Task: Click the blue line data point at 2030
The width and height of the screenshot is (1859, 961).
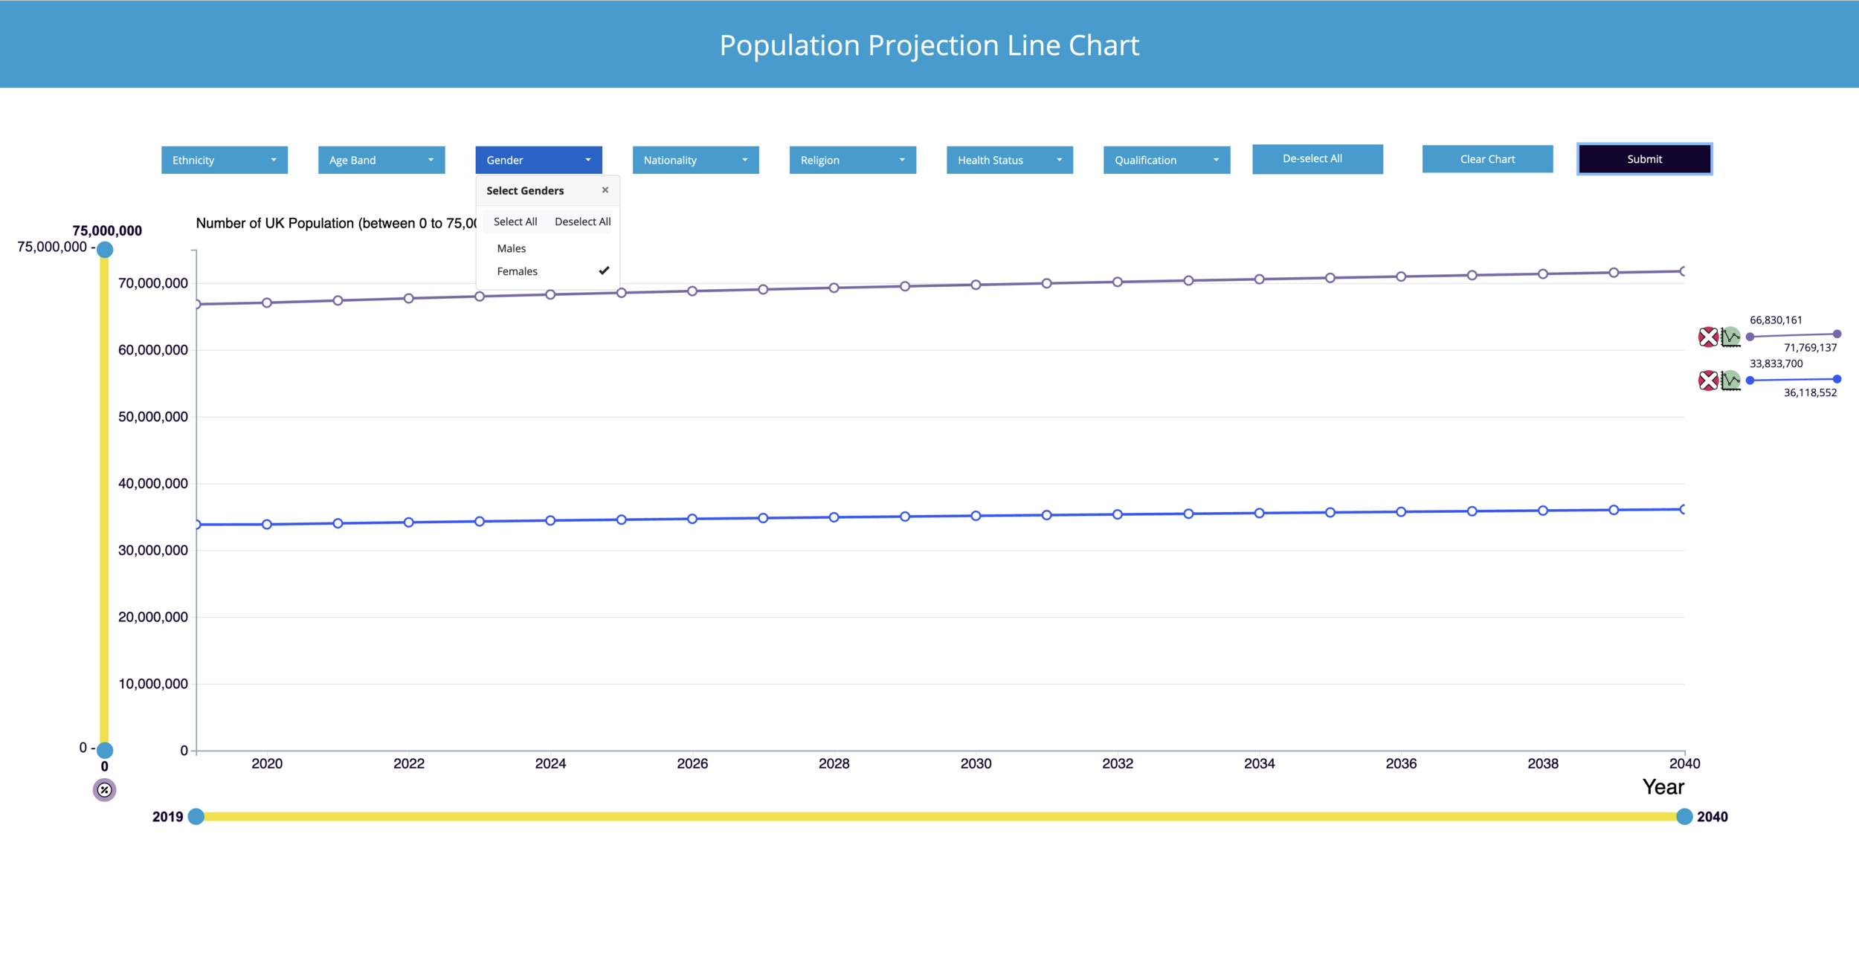Action: [976, 516]
